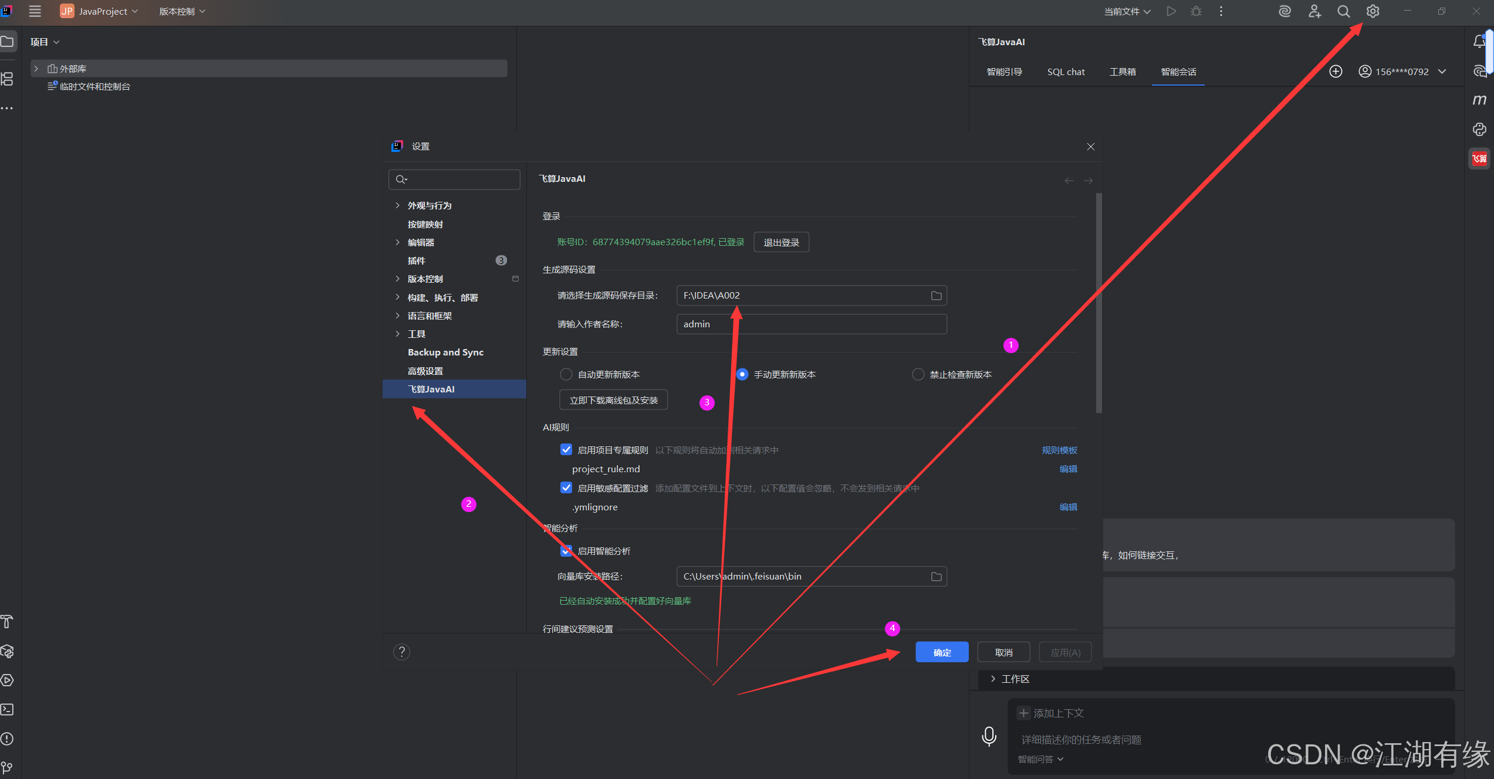Expand 外观与行为 settings node

[x=397, y=205]
